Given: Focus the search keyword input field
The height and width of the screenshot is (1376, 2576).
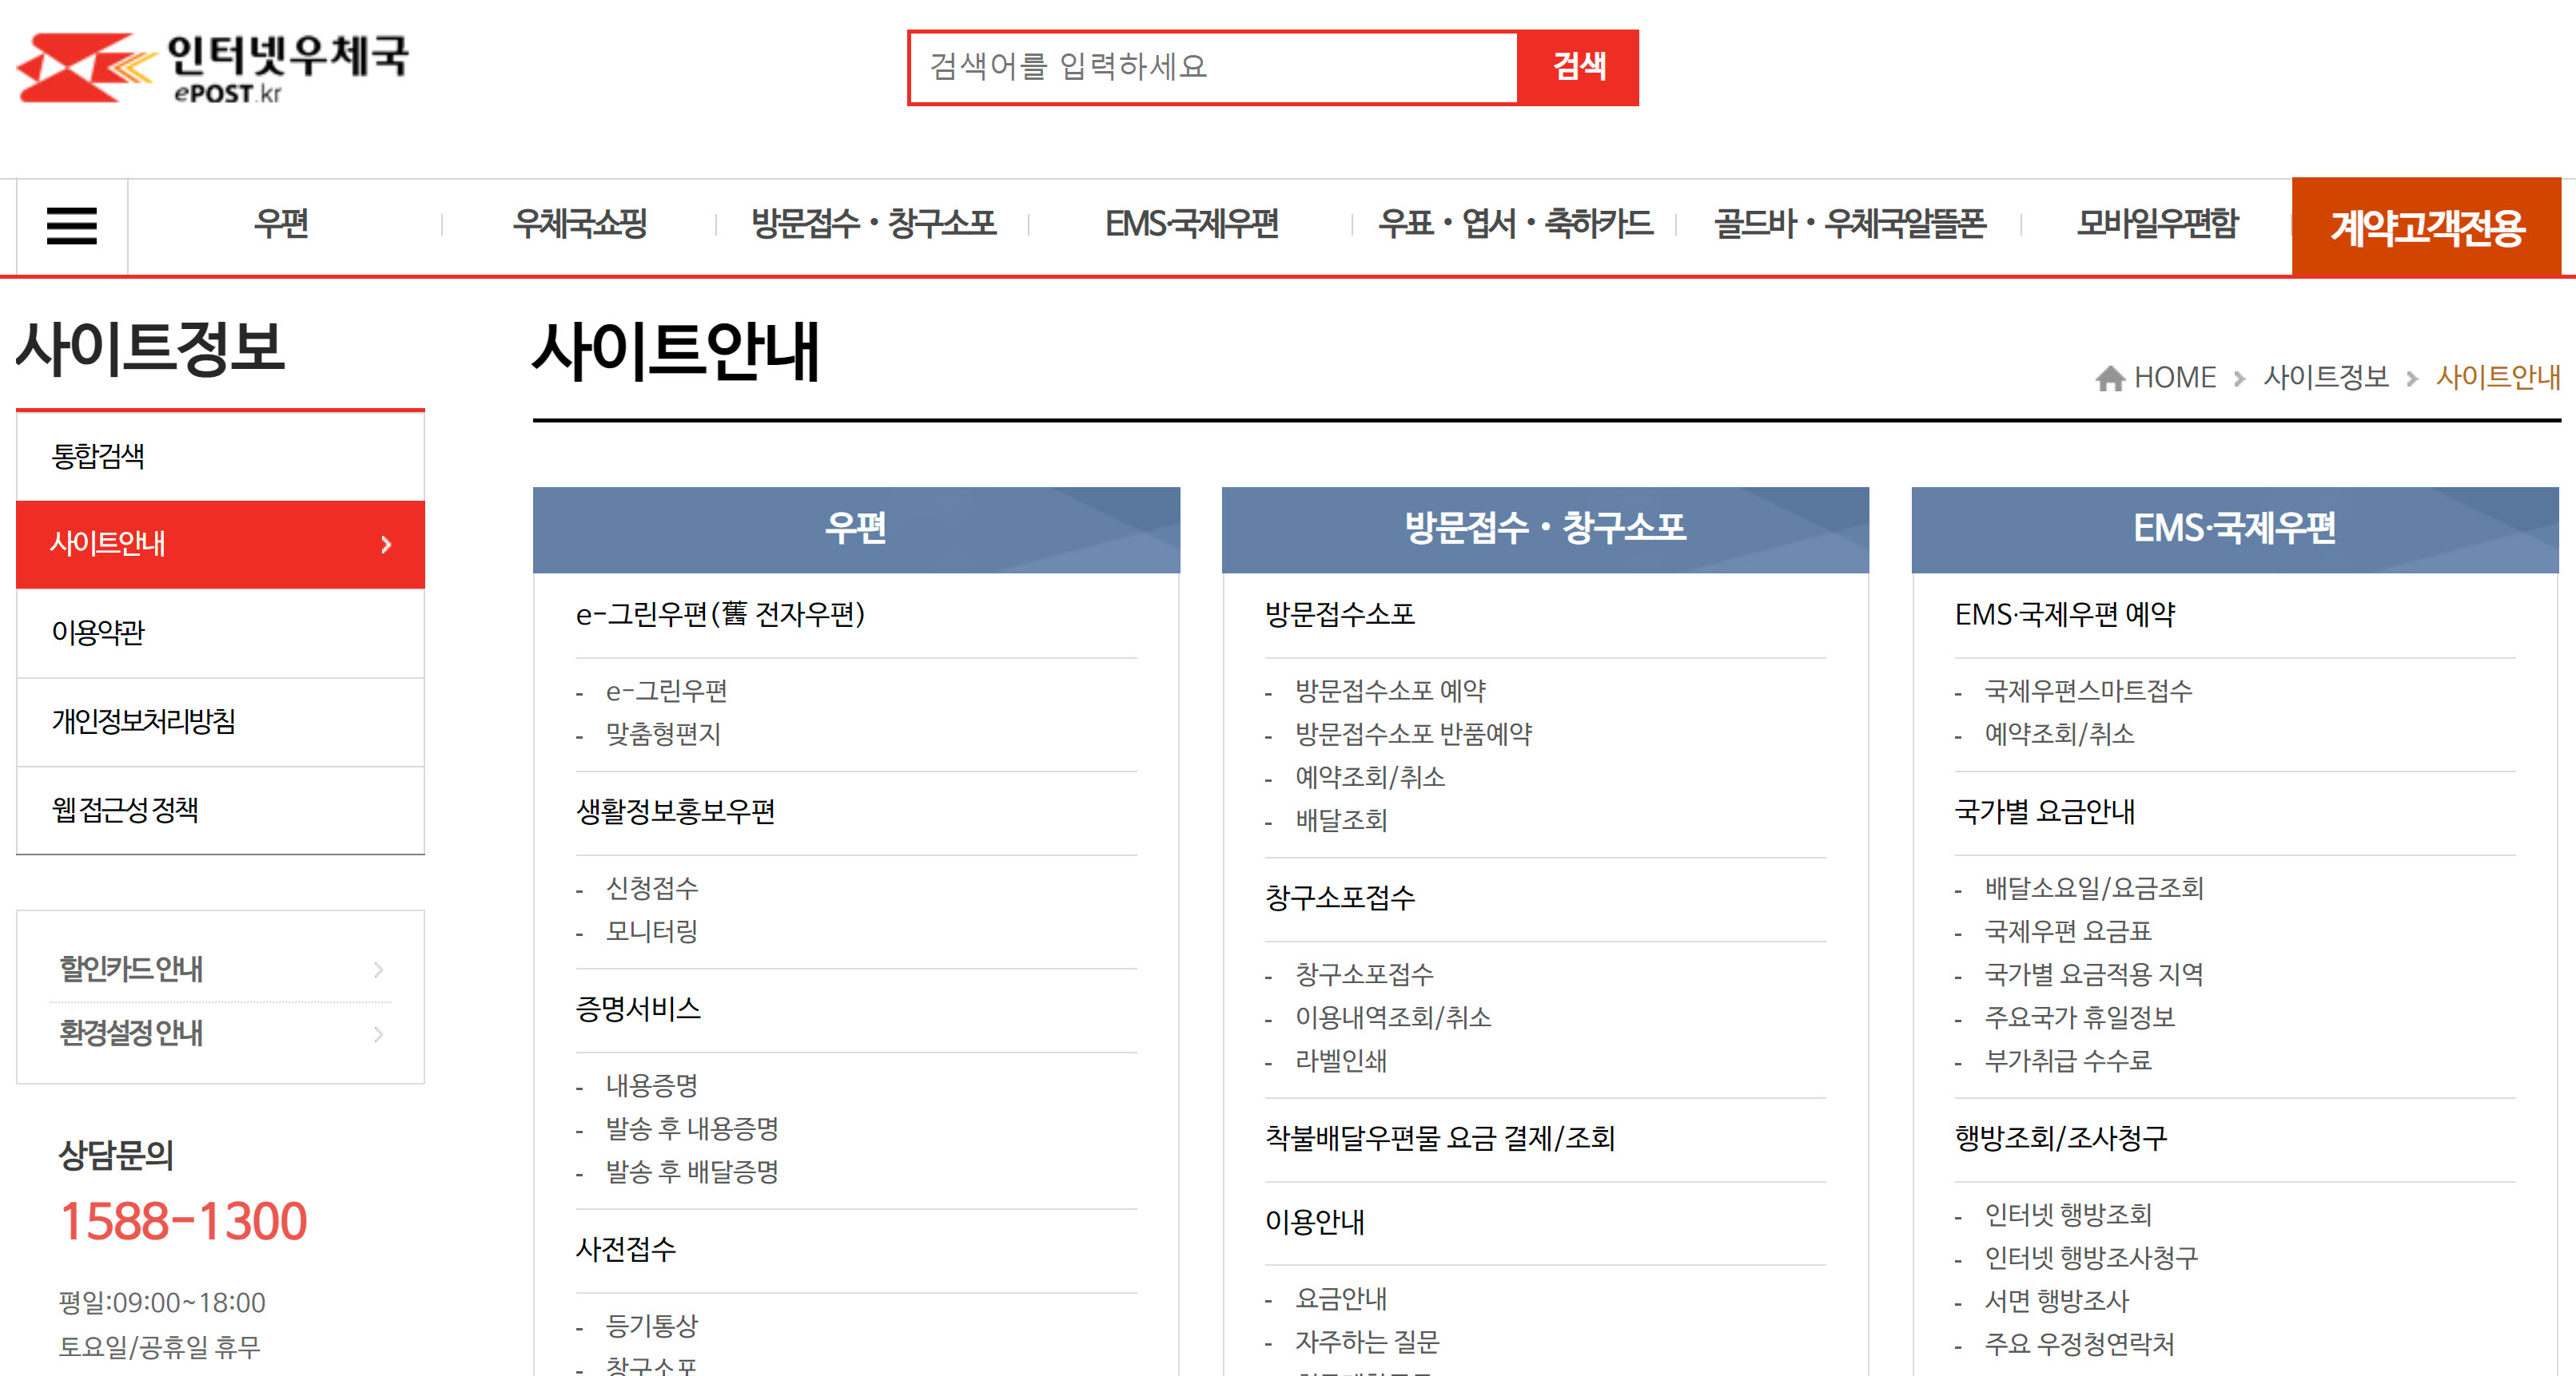Looking at the screenshot, I should click(x=1213, y=67).
